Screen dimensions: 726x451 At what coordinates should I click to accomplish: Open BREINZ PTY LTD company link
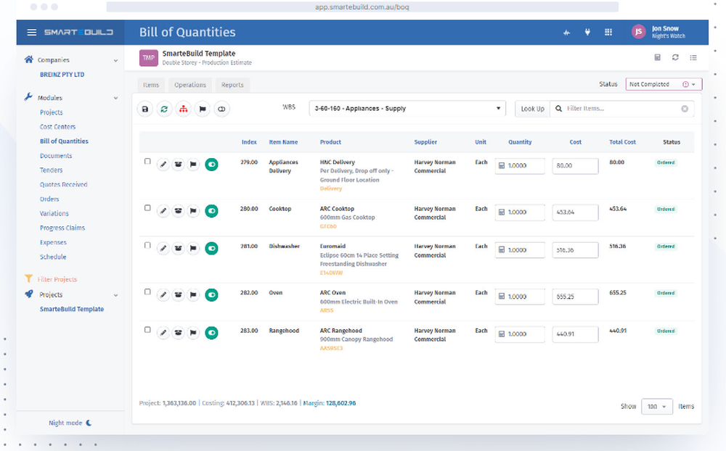pos(62,75)
